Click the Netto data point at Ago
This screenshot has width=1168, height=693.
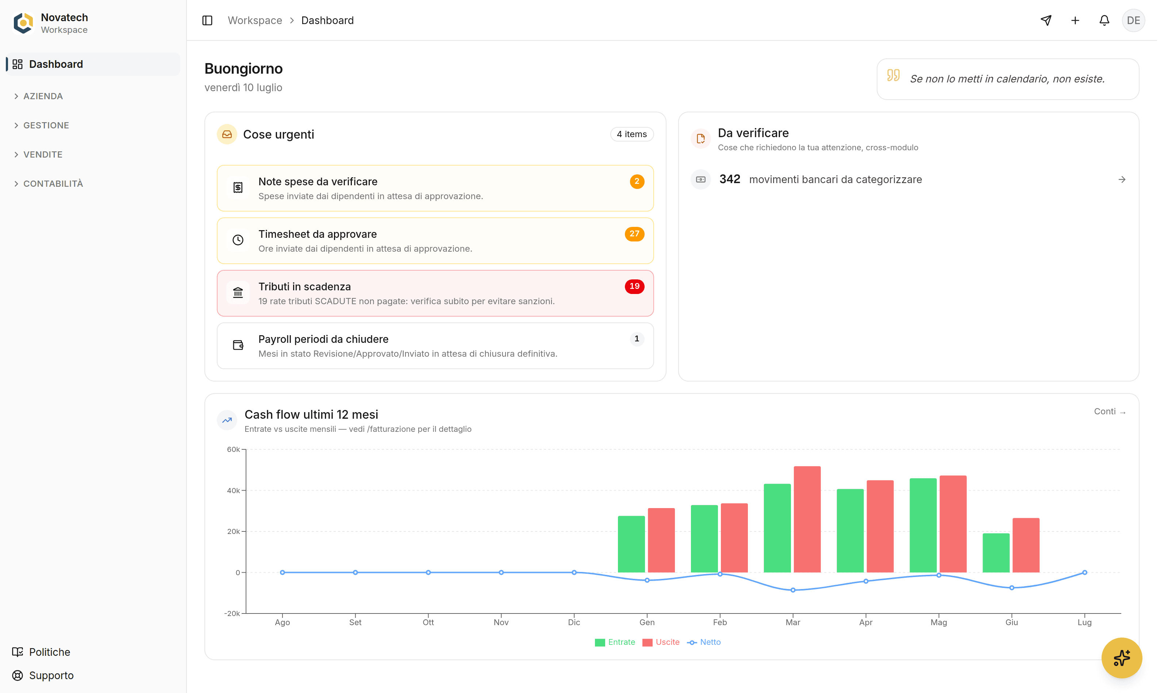pyautogui.click(x=282, y=573)
